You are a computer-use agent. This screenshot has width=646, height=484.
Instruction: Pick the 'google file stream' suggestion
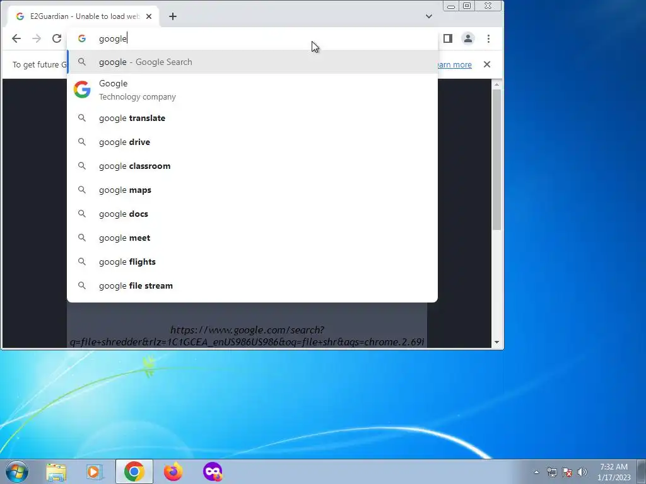point(252,285)
